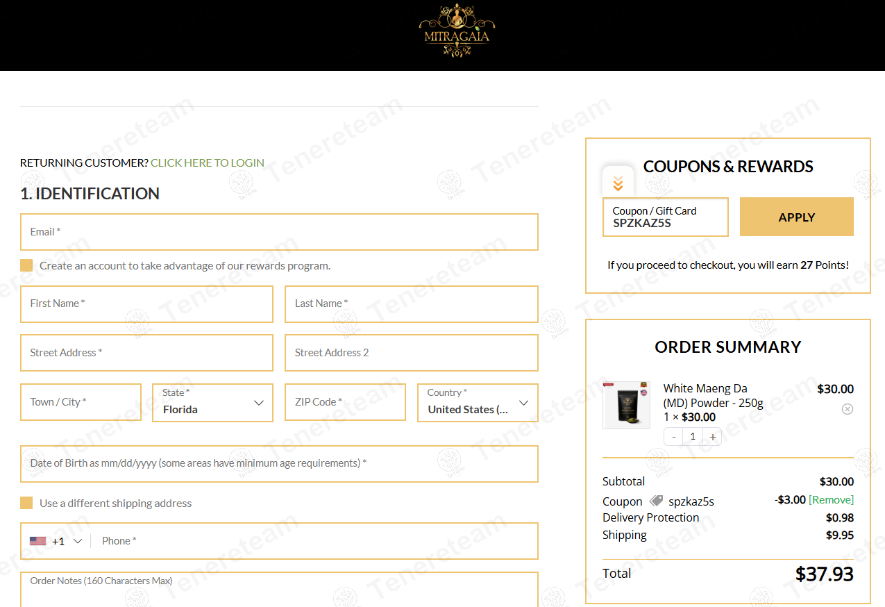This screenshot has height=607, width=885.
Task: Click 'CLICK HERE TO LOGIN' link
Action: 208,163
